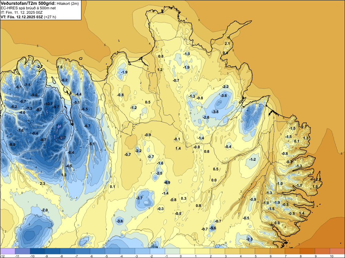Click the coldest reading -11.7 on the map
The image size is (345, 258).
tap(62, 138)
